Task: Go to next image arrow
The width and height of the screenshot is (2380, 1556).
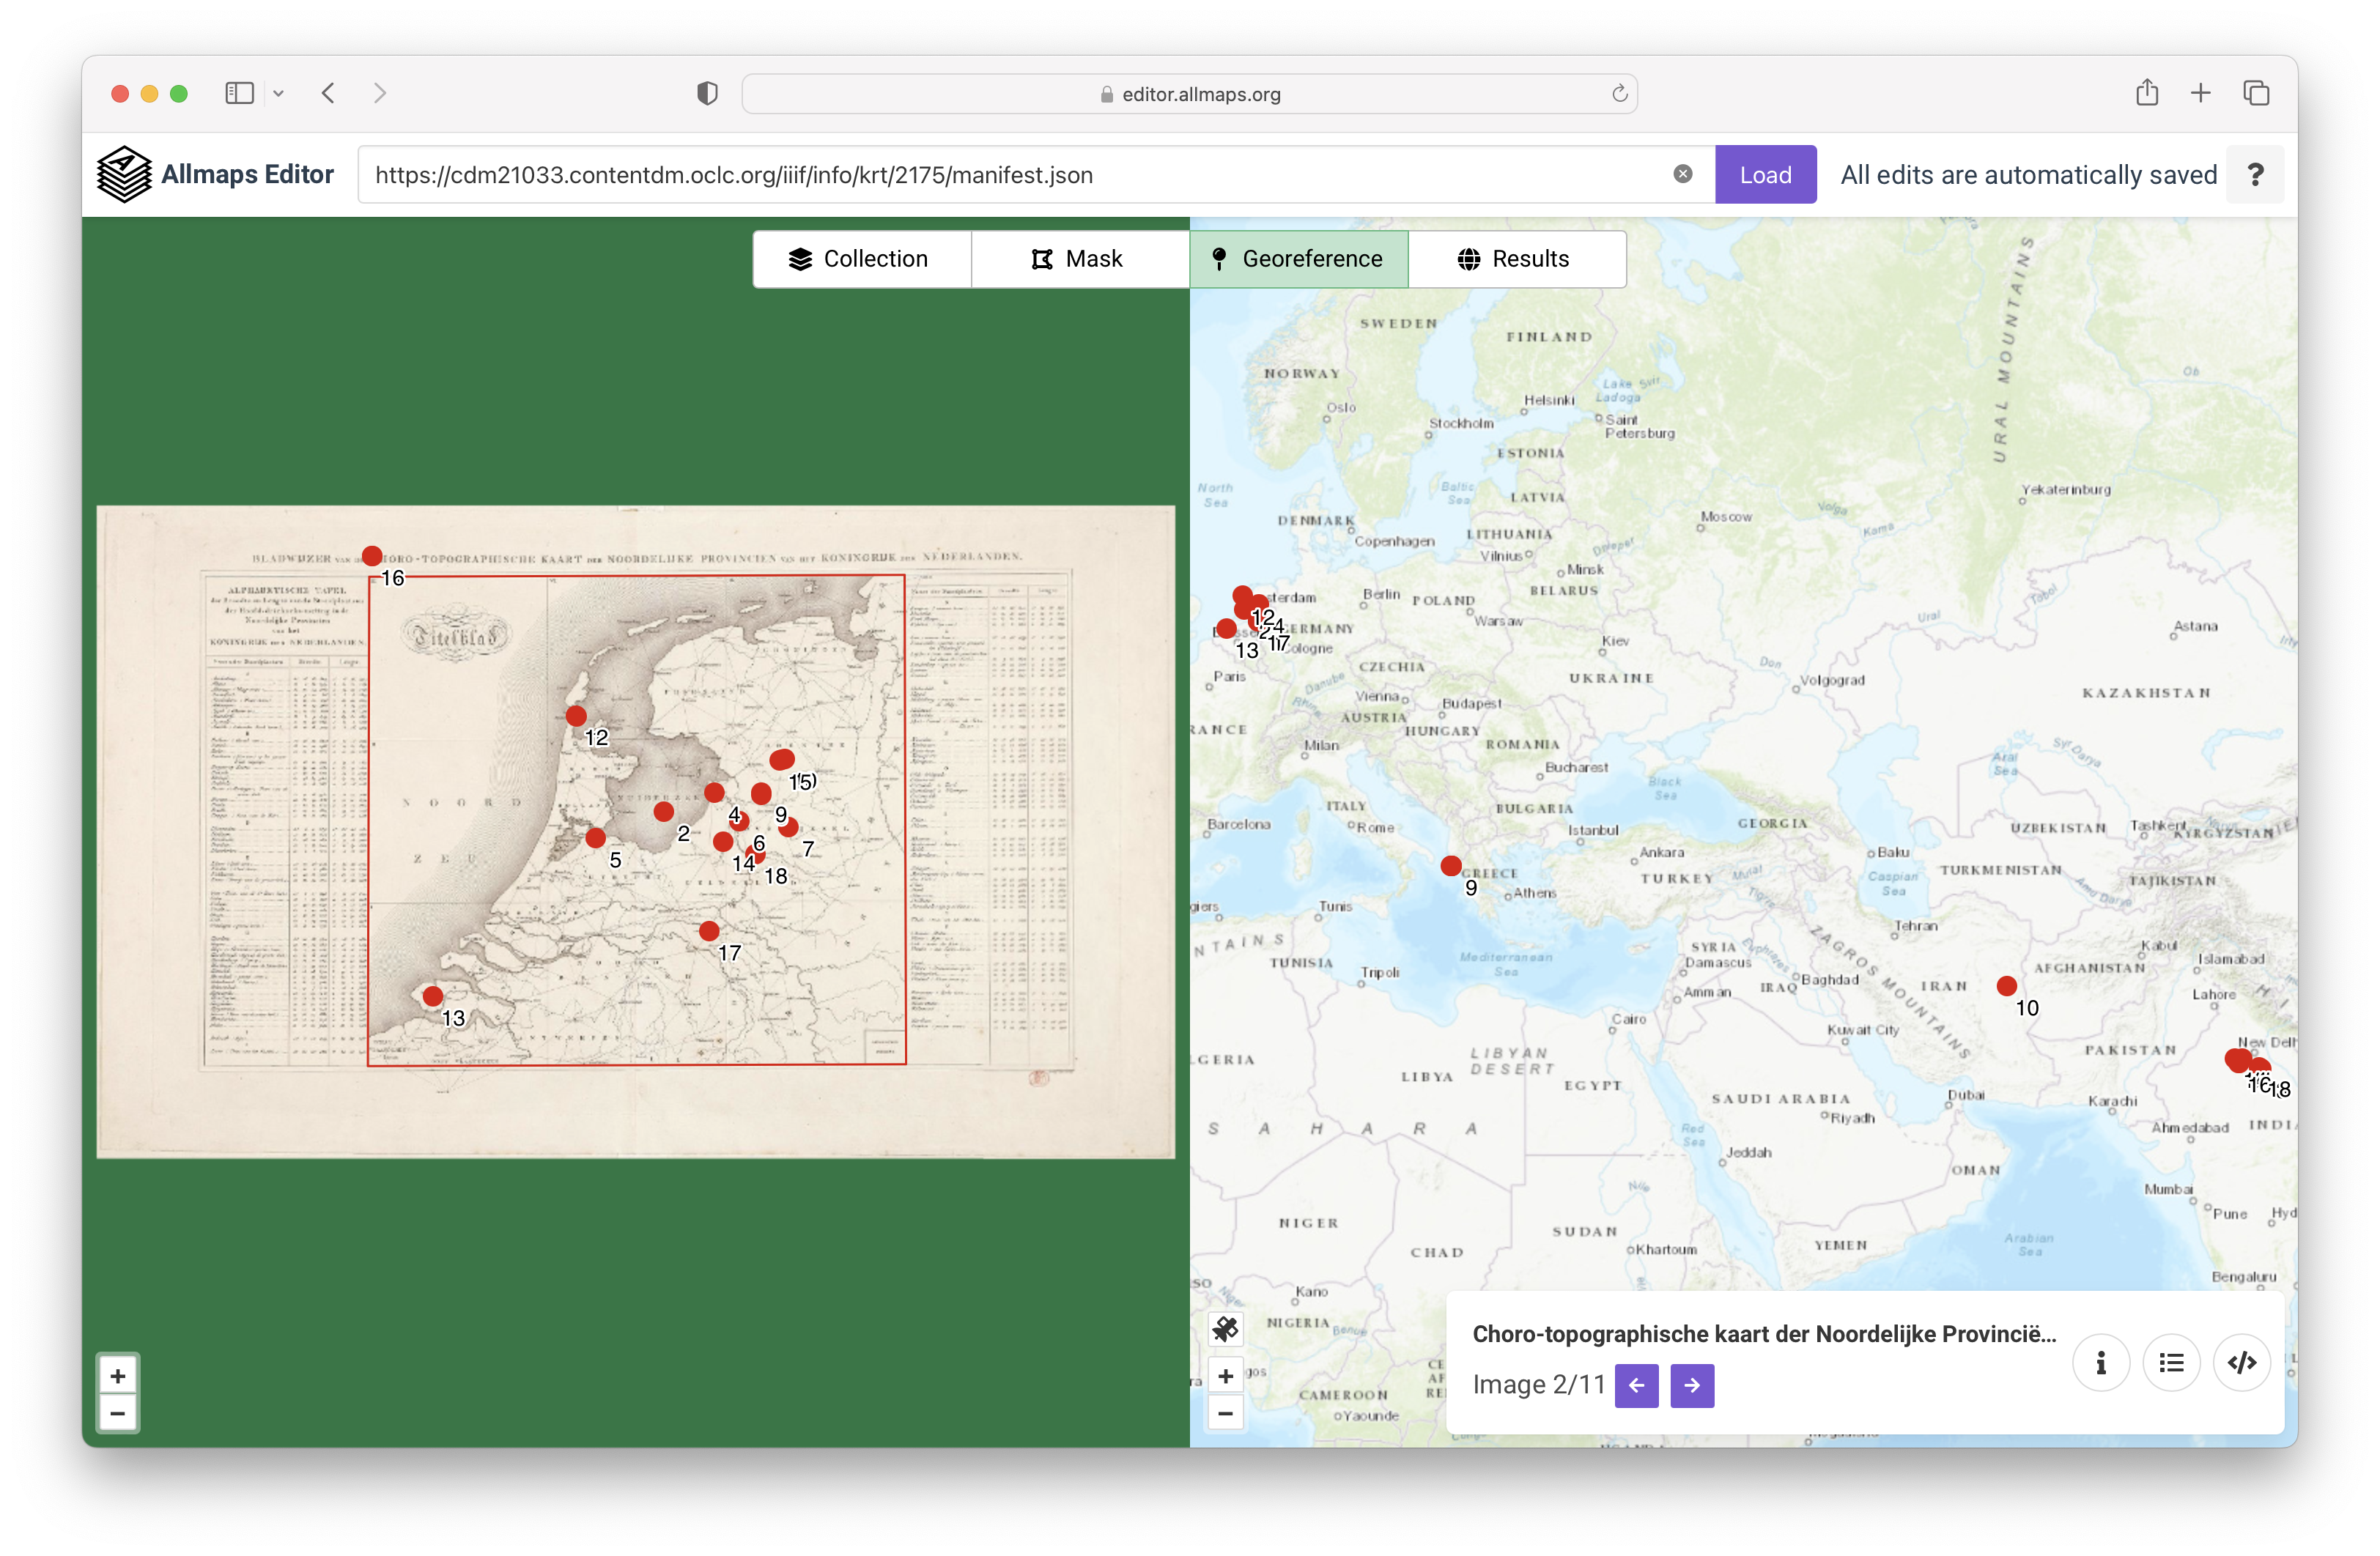Action: [x=1692, y=1385]
